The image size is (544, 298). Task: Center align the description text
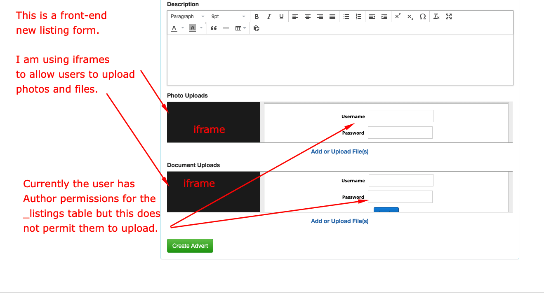pyautogui.click(x=308, y=16)
